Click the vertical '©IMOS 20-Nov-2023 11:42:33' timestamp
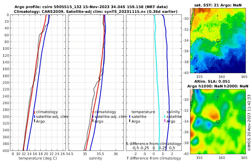The width and height of the screenshot is (252, 162). 249,123
